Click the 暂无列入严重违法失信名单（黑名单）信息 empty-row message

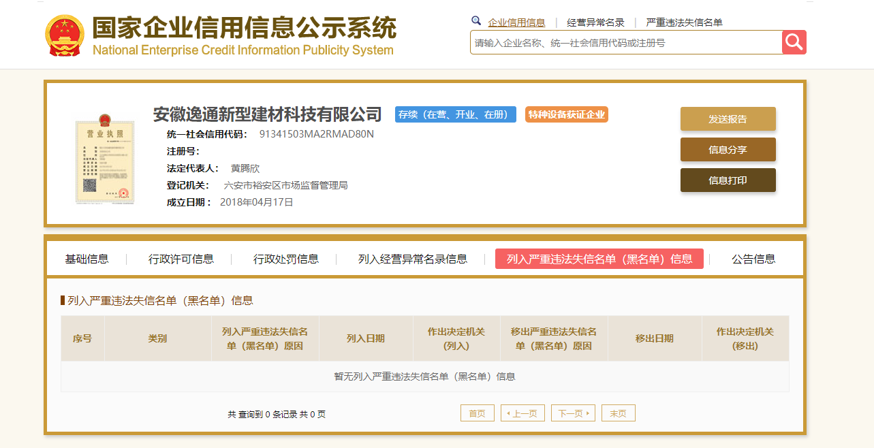tap(424, 377)
